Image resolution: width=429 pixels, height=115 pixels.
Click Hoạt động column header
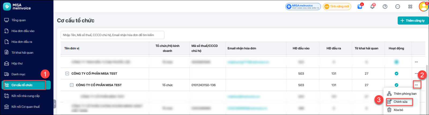tap(396, 48)
